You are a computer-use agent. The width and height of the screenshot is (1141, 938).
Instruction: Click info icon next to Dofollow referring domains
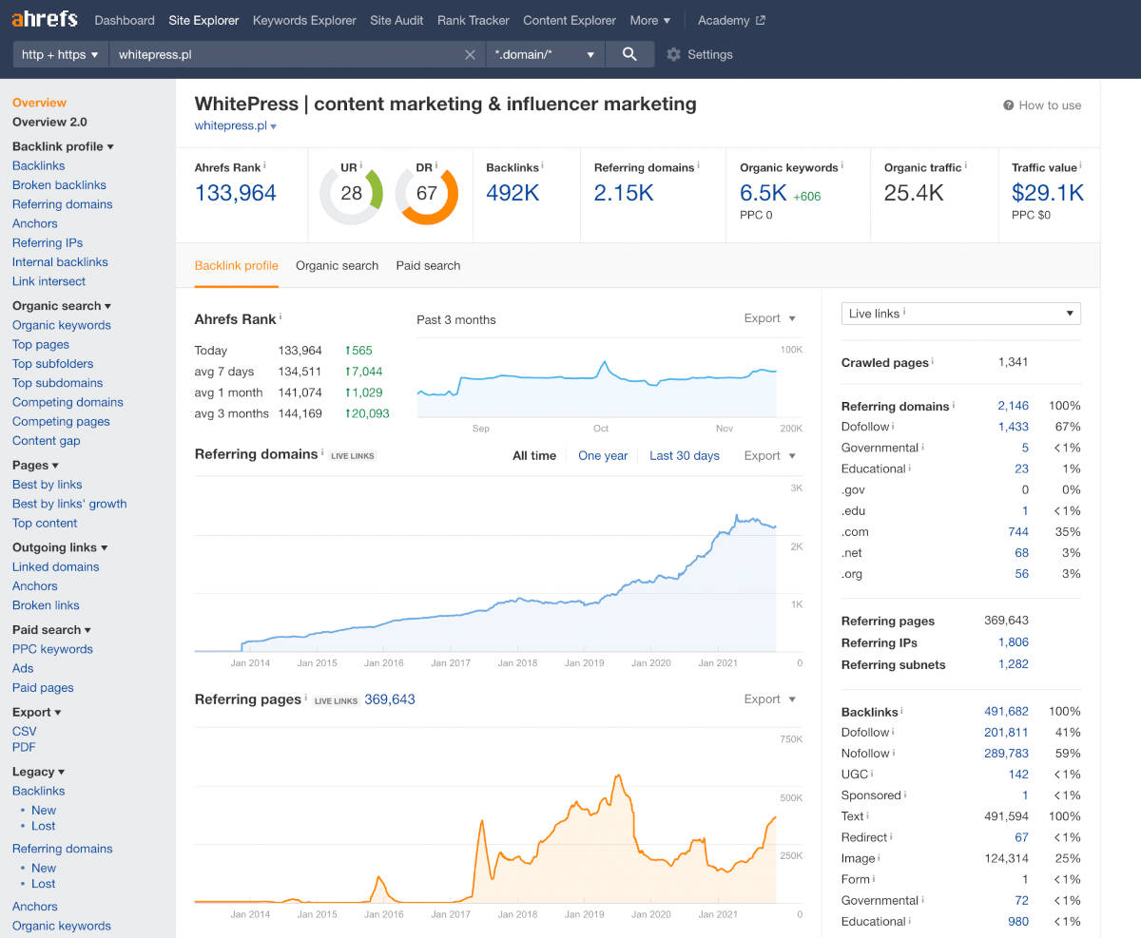point(893,426)
